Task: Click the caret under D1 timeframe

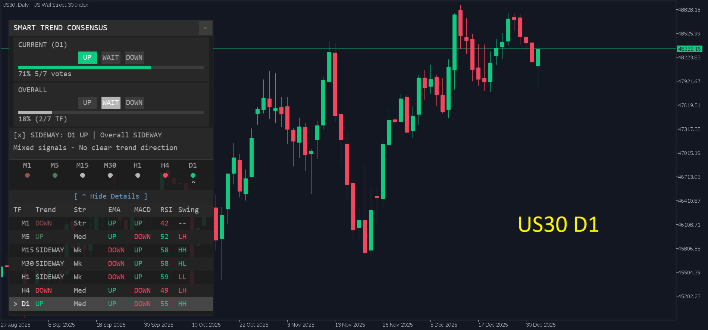Action: coord(193,182)
